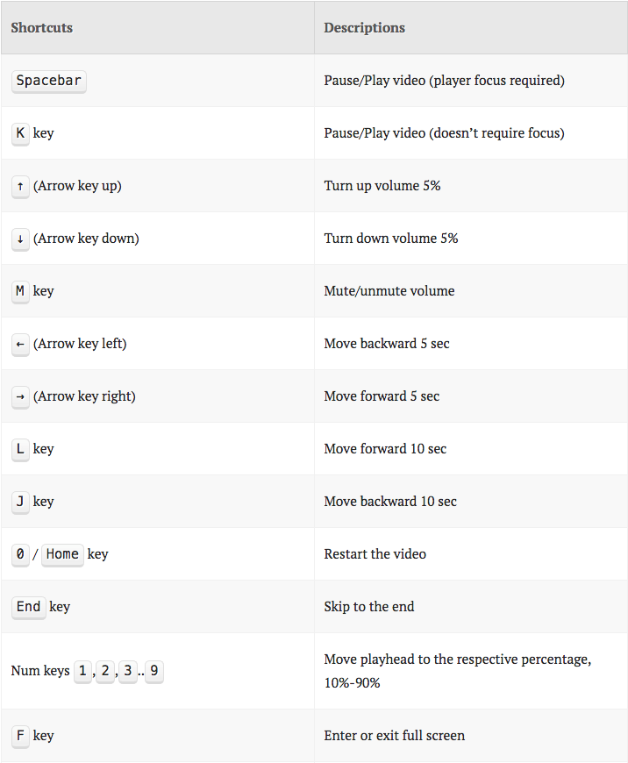This screenshot has width=628, height=763.
Task: Click the 0 key badge
Action: (x=20, y=554)
